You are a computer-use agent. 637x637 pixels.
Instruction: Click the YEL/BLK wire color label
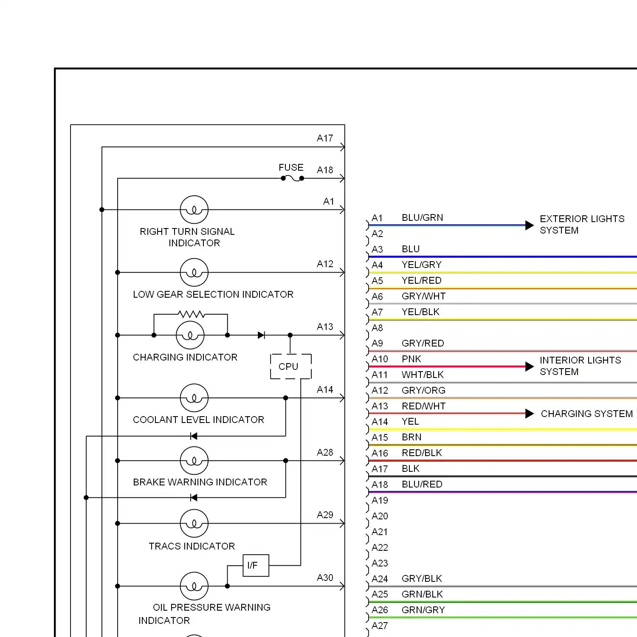pyautogui.click(x=421, y=312)
